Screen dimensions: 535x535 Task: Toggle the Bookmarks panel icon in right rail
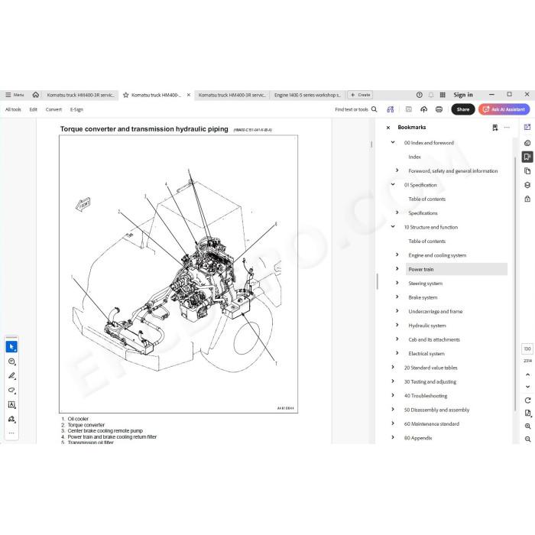[x=527, y=157]
